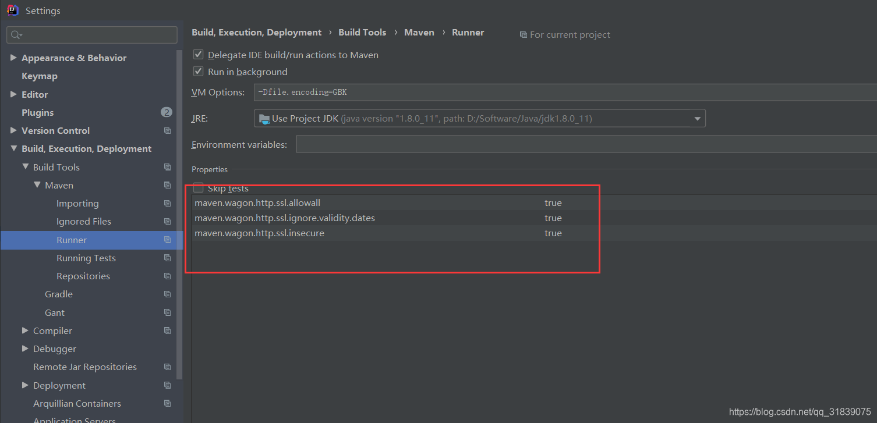The image size is (877, 423).
Task: Click Build Tools breadcrumb
Action: pyautogui.click(x=362, y=33)
